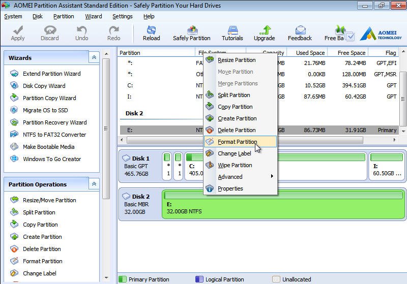The width and height of the screenshot is (407, 284).
Task: Collapse the Partition Operations panel
Action: click(x=94, y=184)
